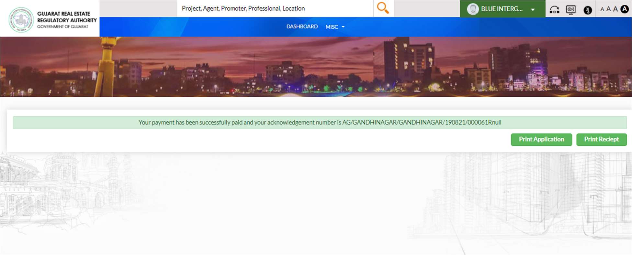Viewport: 632px width, 255px height.
Task: Click the Print Application button
Action: click(x=541, y=139)
